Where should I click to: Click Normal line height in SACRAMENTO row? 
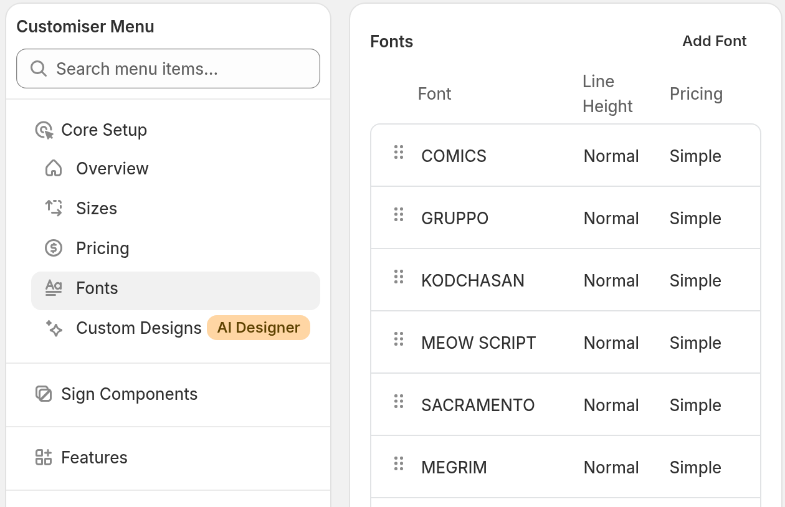611,405
